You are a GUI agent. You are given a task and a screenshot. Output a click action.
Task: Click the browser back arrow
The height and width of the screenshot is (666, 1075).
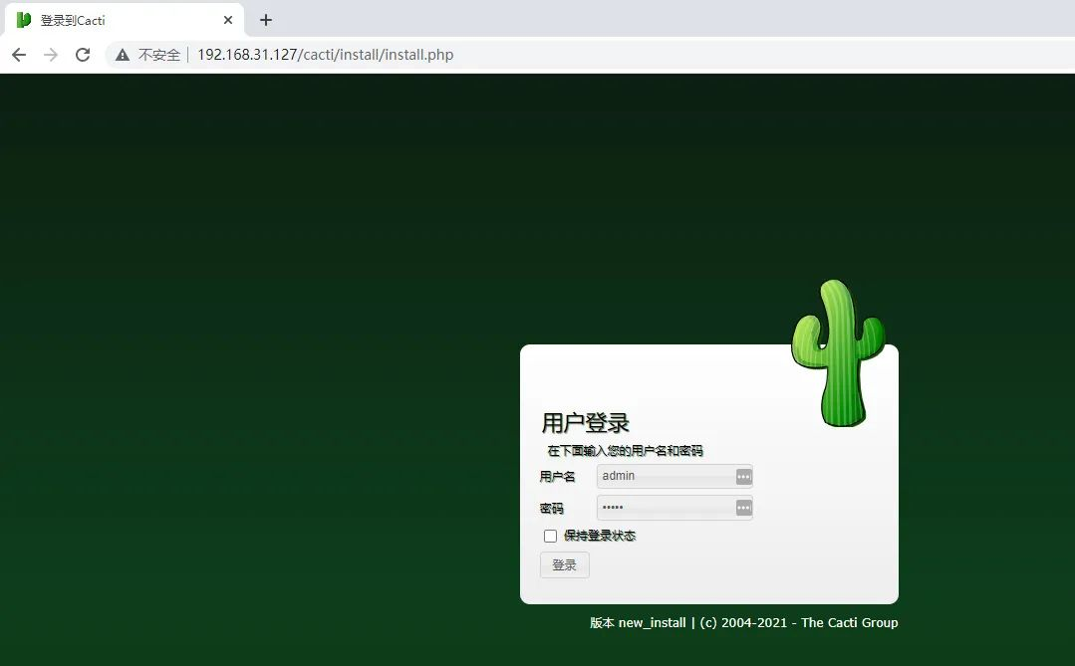click(19, 55)
